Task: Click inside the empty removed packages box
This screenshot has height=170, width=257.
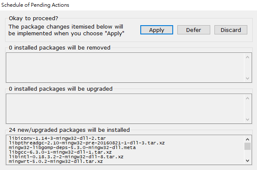Action: point(122,67)
